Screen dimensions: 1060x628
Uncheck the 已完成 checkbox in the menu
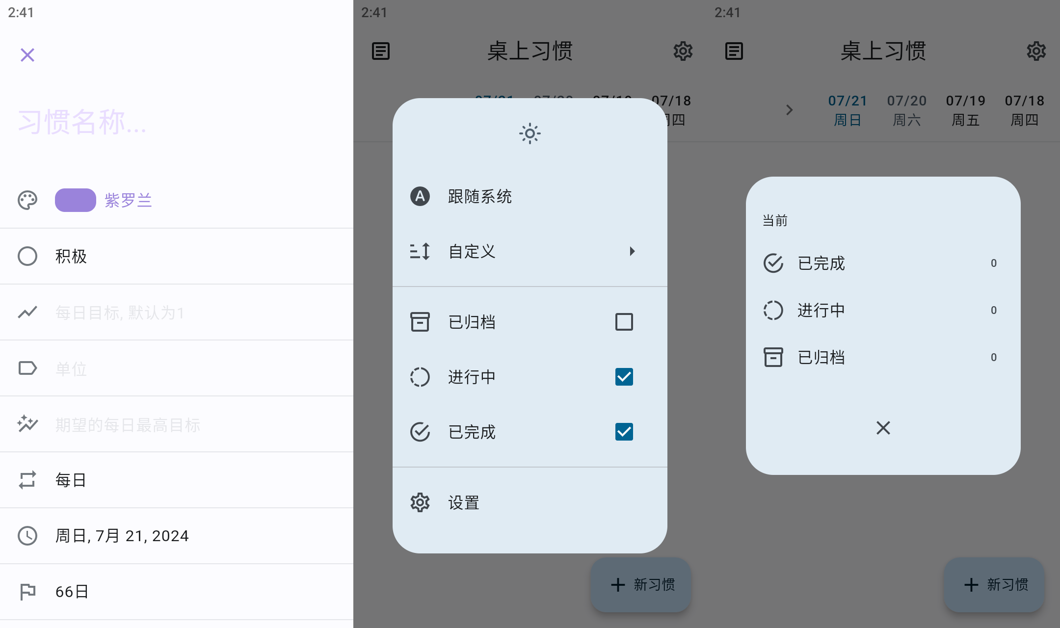click(624, 432)
